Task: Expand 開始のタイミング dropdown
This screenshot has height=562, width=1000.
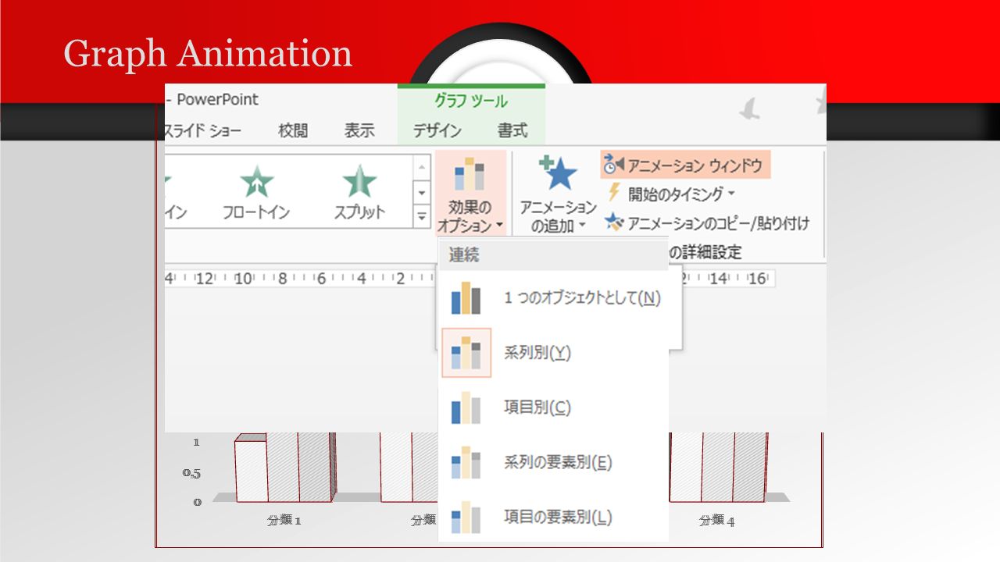Action: coord(672,194)
